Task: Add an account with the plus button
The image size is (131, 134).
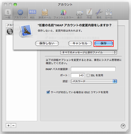Action: (8, 125)
